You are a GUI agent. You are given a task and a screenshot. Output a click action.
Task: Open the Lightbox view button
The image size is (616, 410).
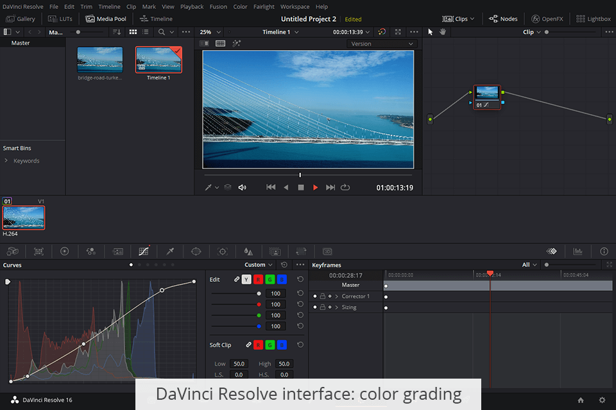pyautogui.click(x=593, y=19)
